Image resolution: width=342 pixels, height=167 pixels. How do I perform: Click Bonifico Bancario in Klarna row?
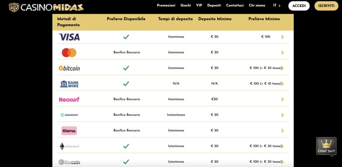coord(127,130)
